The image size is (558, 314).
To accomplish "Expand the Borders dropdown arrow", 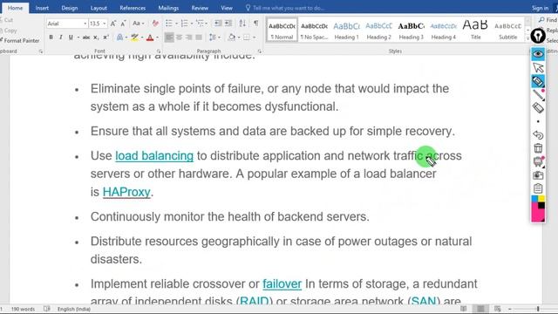I will [x=254, y=38].
